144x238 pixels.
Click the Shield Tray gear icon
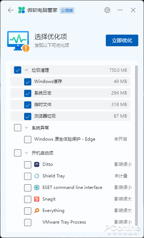[x=37, y=176]
